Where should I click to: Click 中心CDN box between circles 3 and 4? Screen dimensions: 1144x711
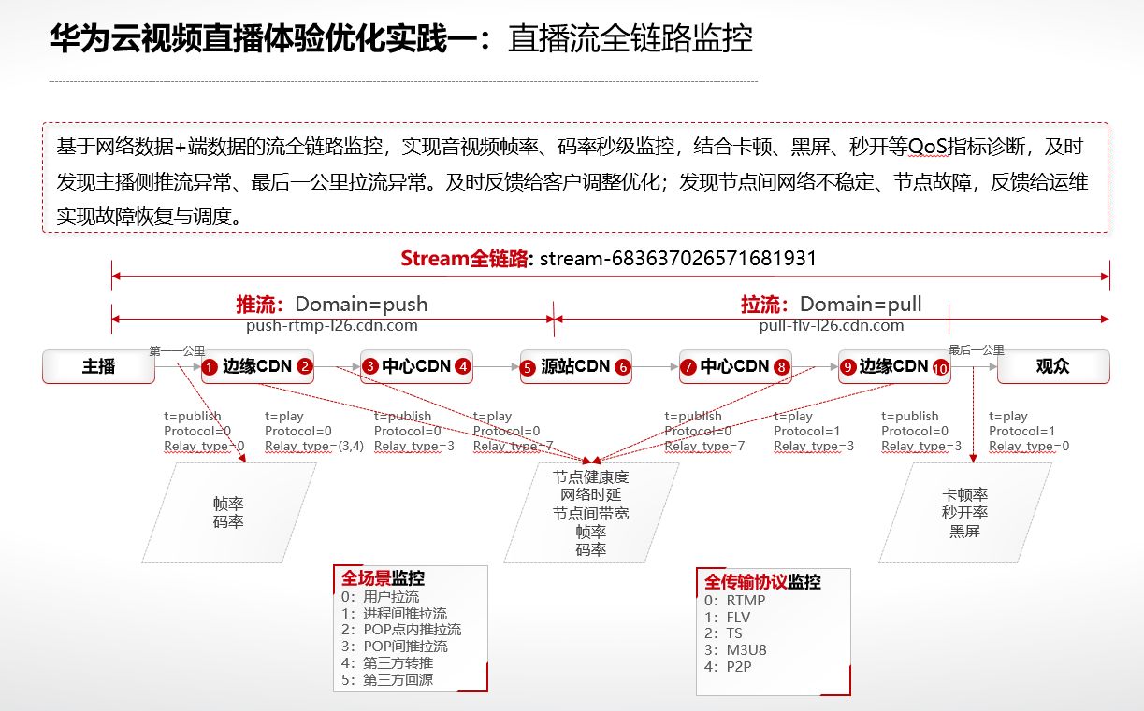(416, 366)
